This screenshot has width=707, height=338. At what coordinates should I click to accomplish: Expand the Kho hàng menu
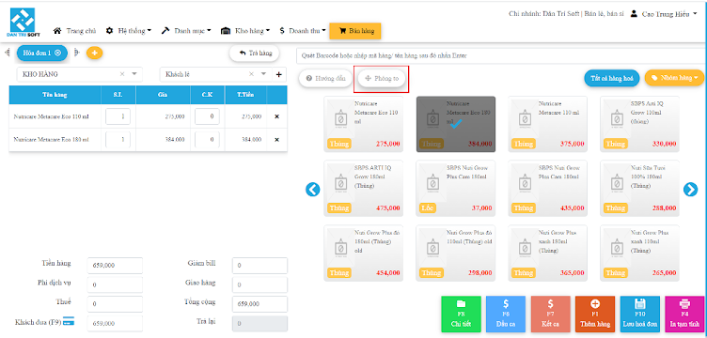coord(245,31)
